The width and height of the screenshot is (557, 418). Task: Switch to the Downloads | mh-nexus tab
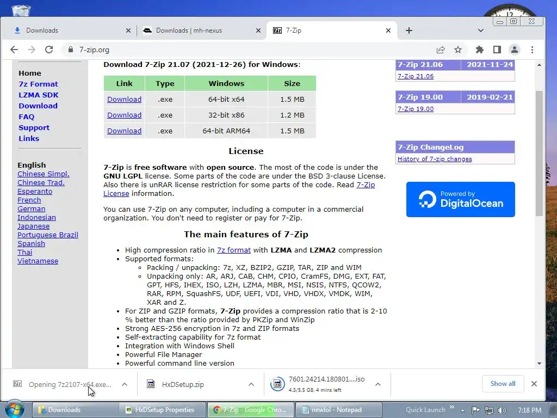click(201, 30)
